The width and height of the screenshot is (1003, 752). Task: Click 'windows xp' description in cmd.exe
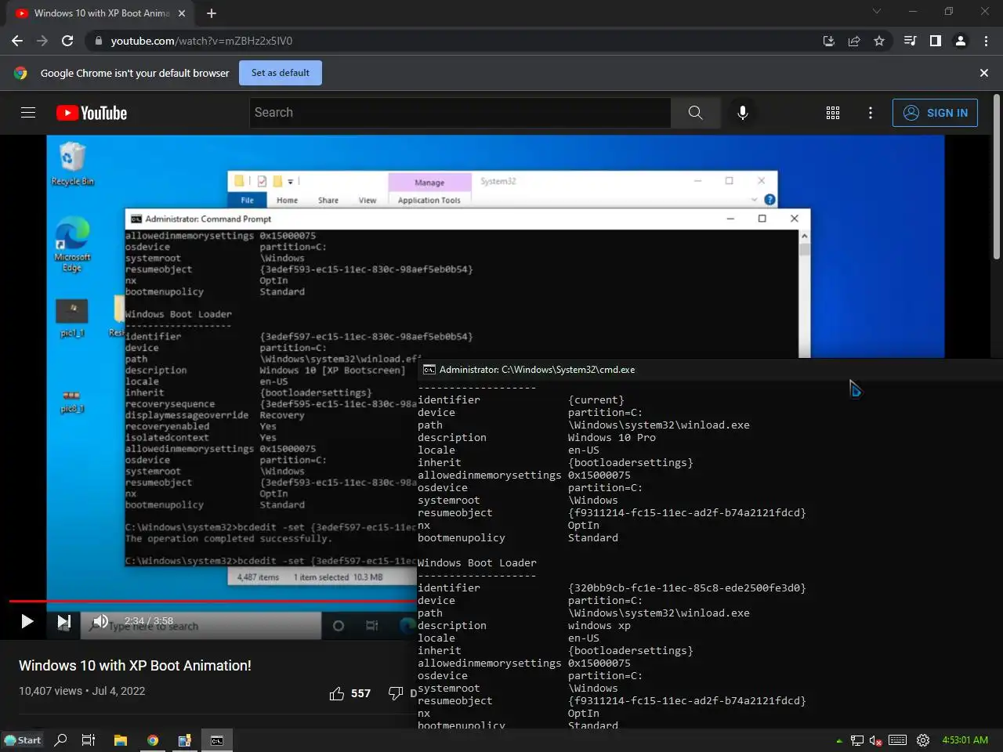coord(599,626)
